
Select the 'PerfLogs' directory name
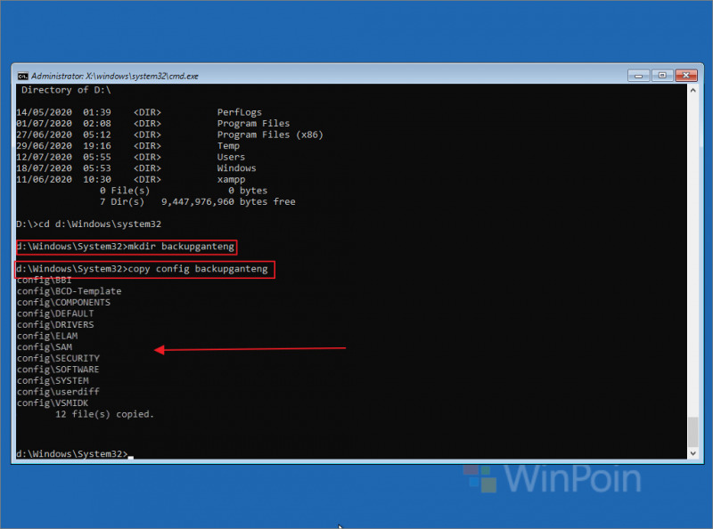(x=239, y=112)
